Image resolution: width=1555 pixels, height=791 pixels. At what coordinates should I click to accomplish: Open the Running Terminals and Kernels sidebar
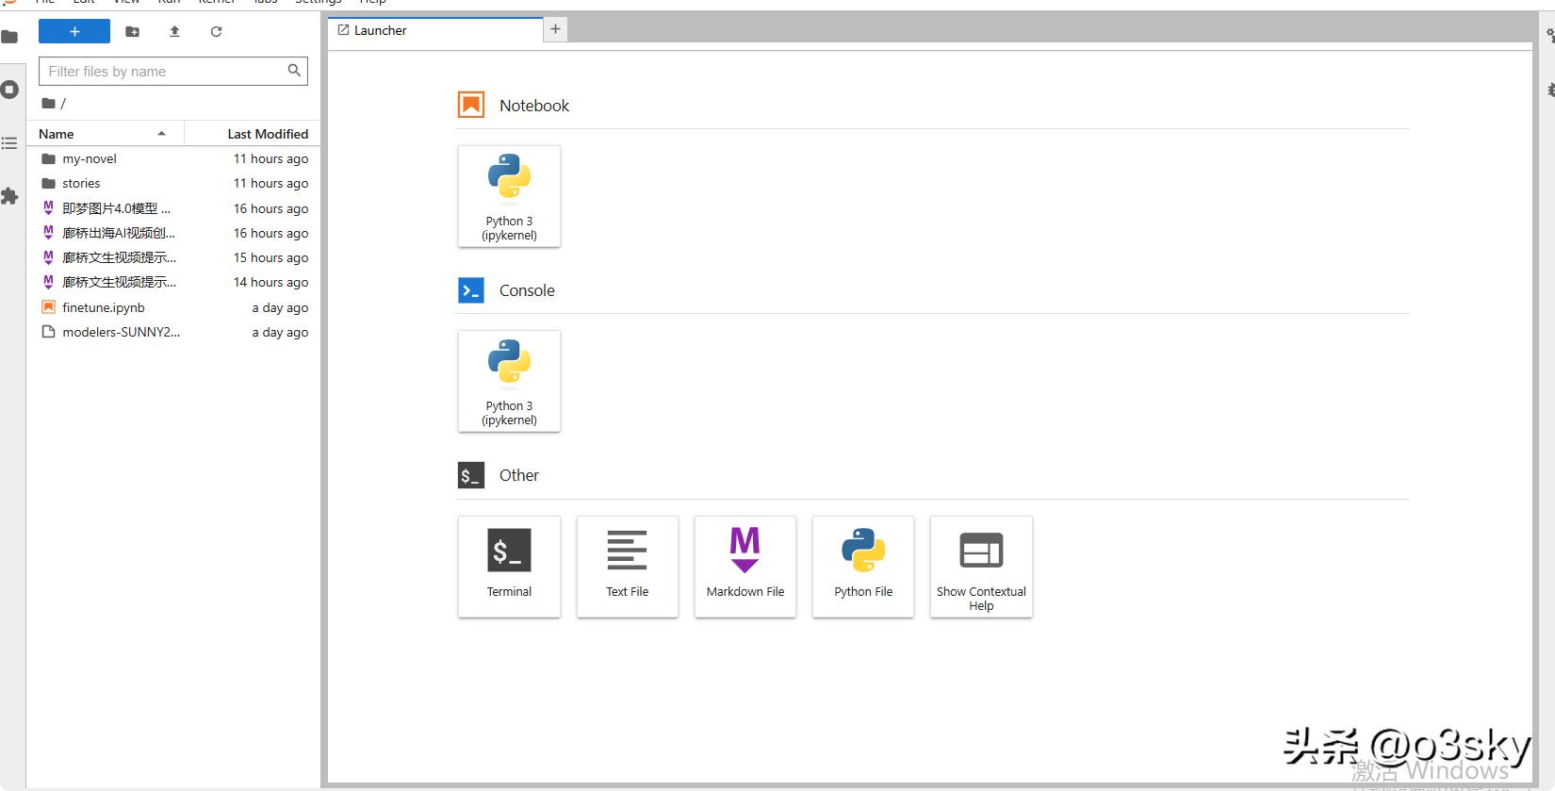tap(9, 90)
